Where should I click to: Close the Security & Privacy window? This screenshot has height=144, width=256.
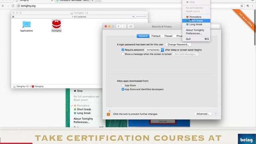point(106,26)
